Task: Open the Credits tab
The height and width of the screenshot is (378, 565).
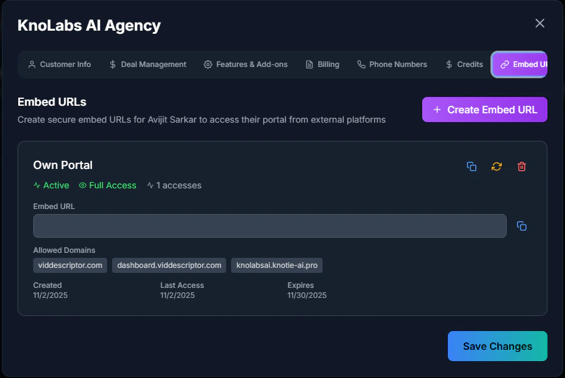Action: pos(464,64)
